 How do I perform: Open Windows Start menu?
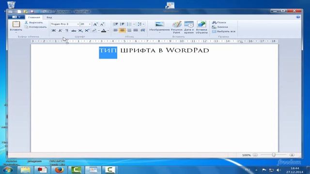pos(8,170)
